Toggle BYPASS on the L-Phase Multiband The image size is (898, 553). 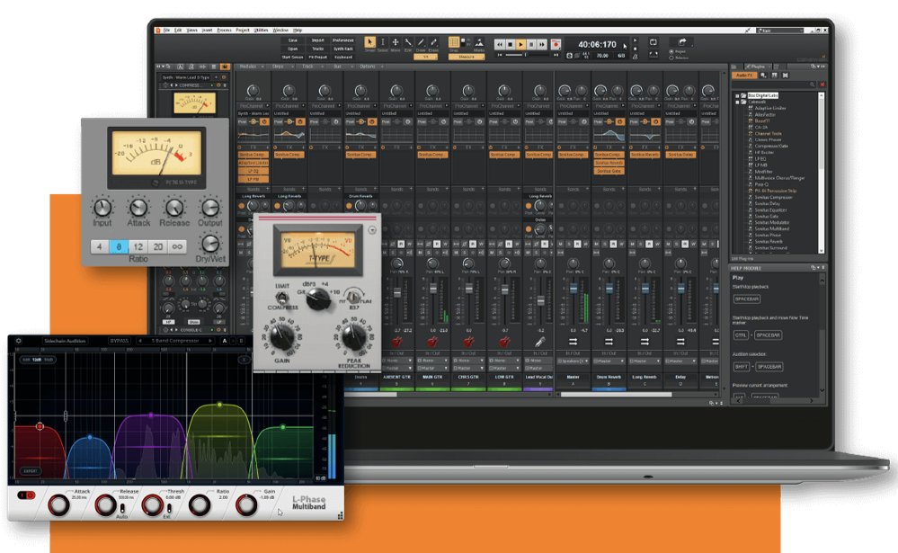coord(120,341)
